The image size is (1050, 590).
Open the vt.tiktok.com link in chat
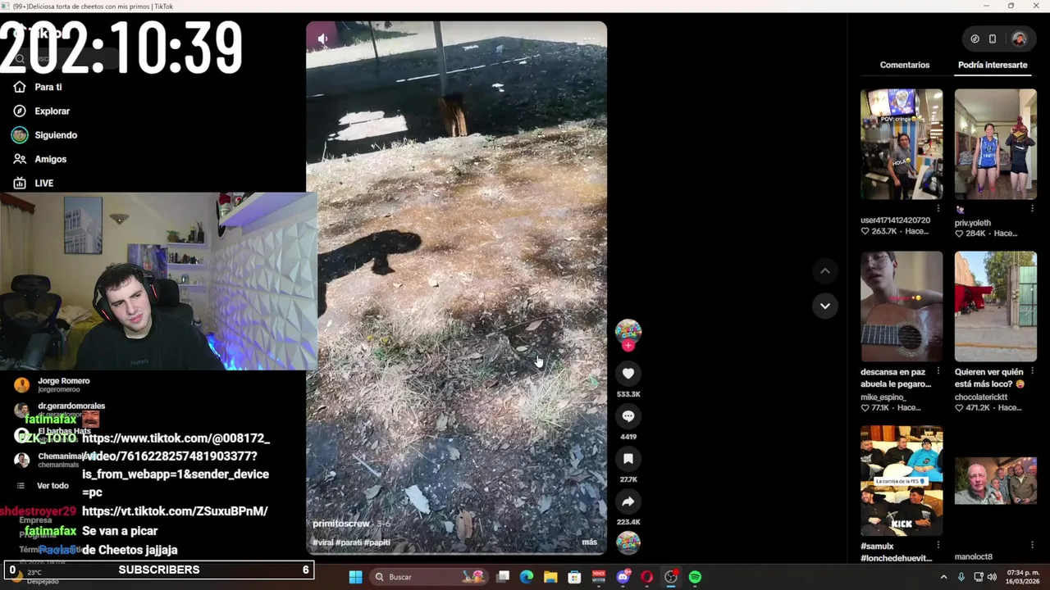pyautogui.click(x=175, y=511)
